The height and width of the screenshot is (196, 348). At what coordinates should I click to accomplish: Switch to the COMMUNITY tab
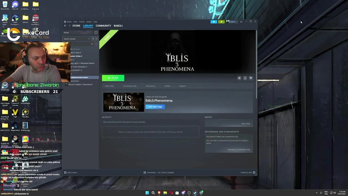coord(103,26)
